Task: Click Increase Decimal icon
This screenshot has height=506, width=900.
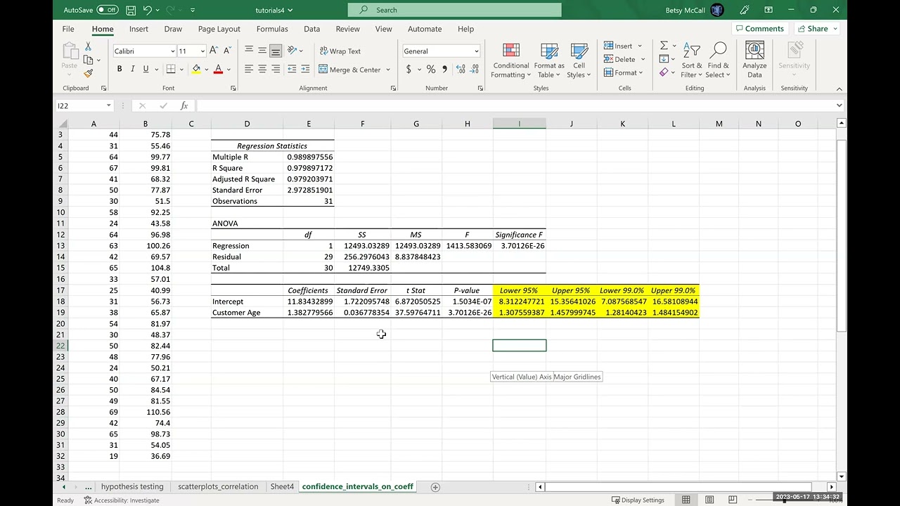Action: click(461, 69)
